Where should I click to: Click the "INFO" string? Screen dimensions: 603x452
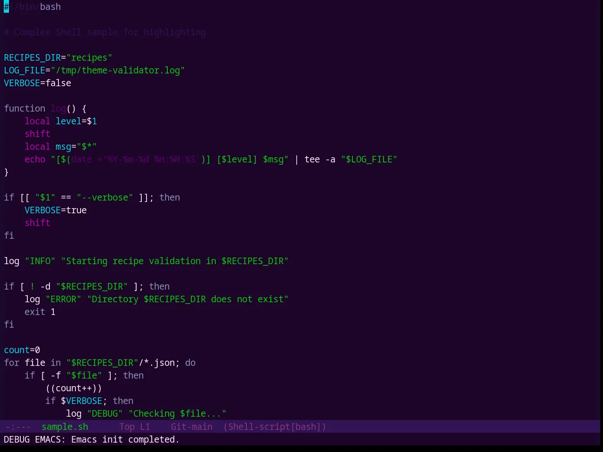tap(40, 261)
